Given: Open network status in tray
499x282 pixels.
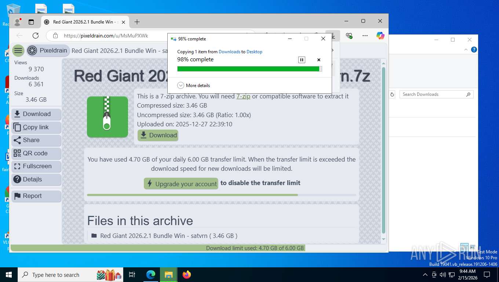Looking at the screenshot, I should point(452,275).
